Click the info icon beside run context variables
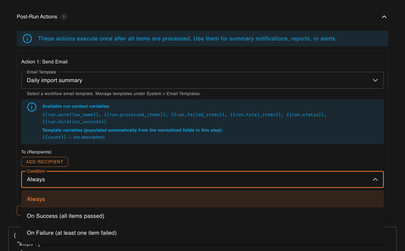Viewport: 405px width, 251px height. point(32,107)
